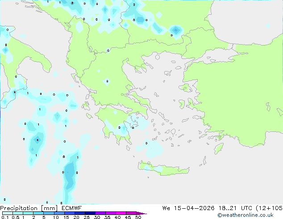Click the legend number '50'

pyautogui.click(x=138, y=217)
